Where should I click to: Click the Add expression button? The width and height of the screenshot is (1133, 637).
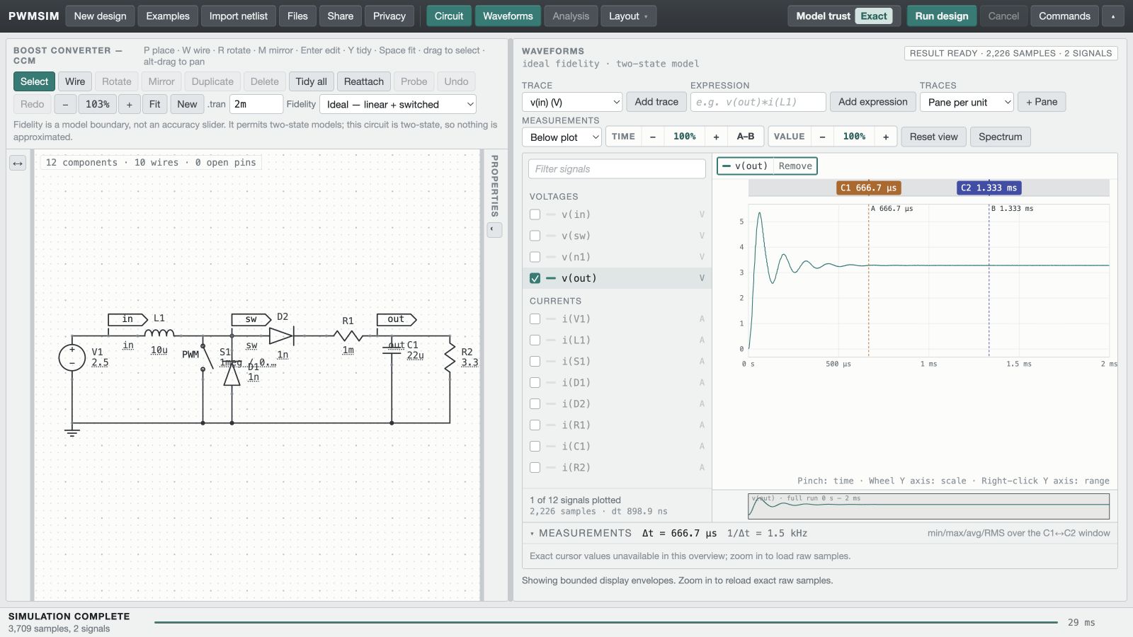tap(873, 102)
